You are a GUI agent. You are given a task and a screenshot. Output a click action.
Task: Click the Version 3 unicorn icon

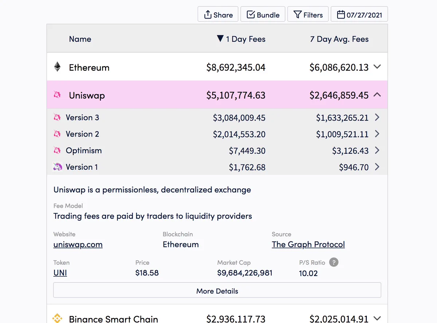[x=57, y=117]
